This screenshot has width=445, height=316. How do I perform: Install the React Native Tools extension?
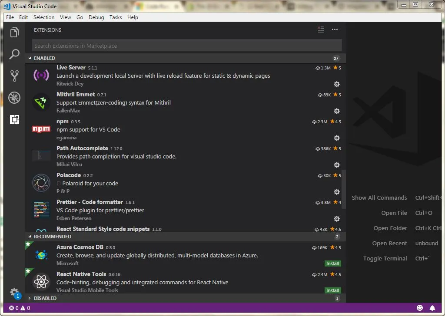tap(332, 290)
